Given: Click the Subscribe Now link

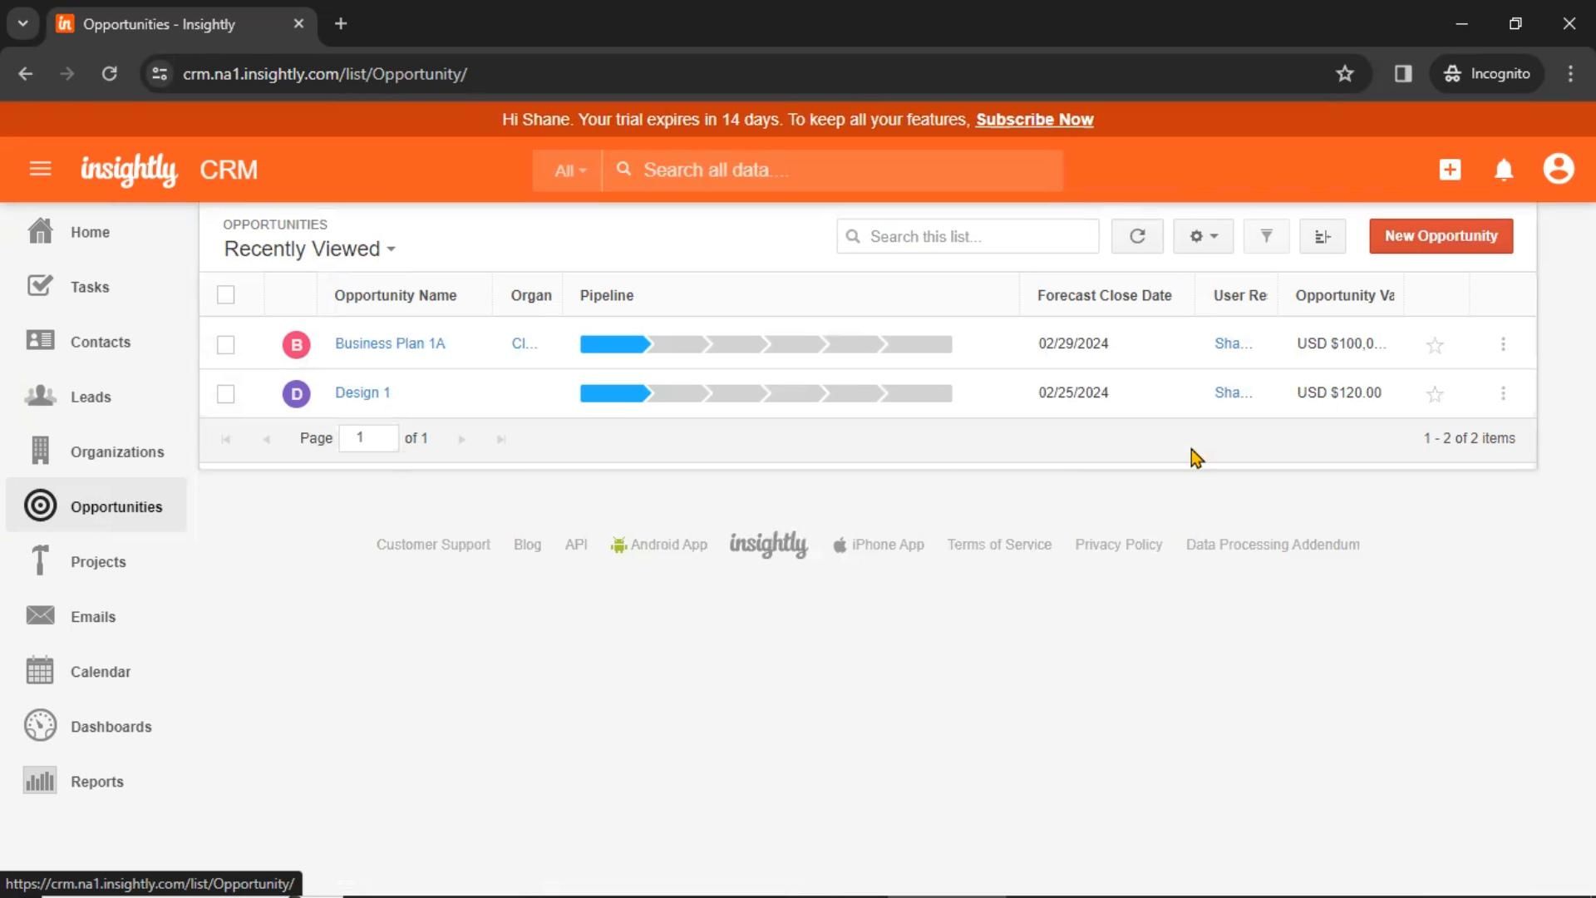Looking at the screenshot, I should [x=1034, y=120].
